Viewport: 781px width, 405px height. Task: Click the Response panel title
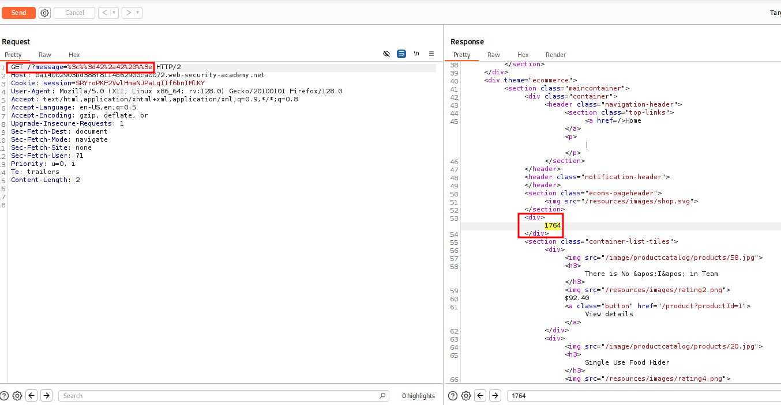coord(467,41)
